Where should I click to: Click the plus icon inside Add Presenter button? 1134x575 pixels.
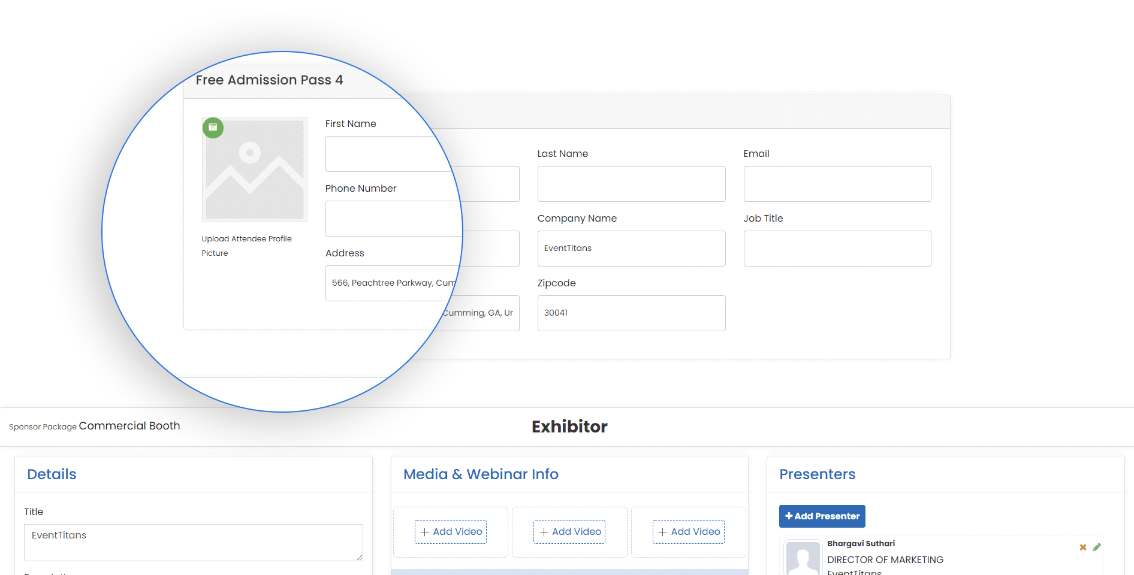[x=789, y=516]
